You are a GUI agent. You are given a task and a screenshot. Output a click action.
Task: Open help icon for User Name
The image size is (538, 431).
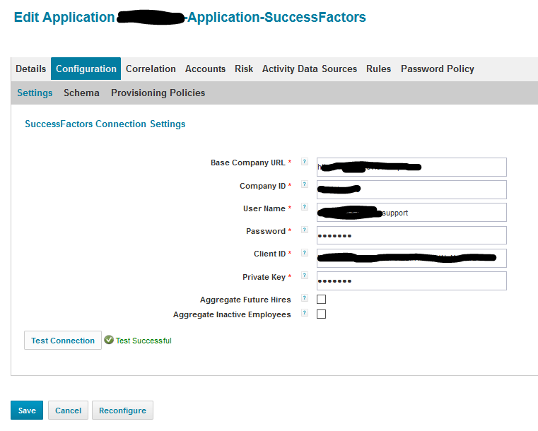pyautogui.click(x=304, y=207)
